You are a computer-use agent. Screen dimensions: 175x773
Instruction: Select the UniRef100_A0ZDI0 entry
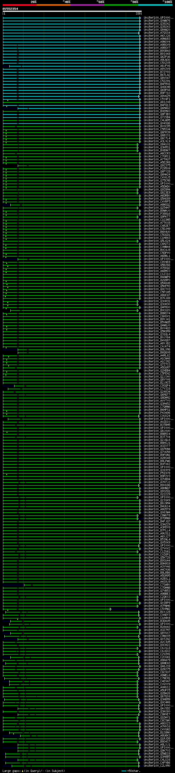tap(157, 422)
